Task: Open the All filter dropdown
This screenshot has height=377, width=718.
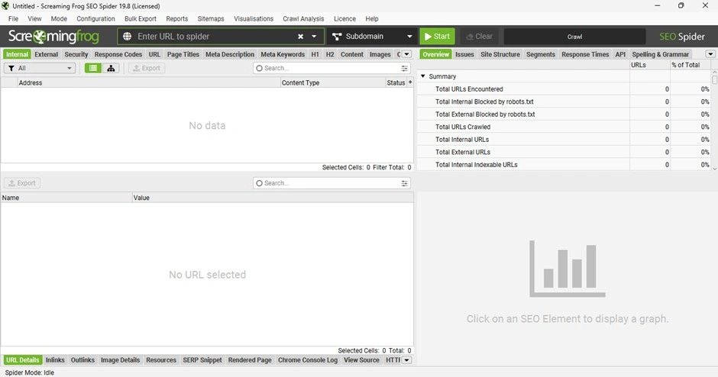Action: click(40, 68)
